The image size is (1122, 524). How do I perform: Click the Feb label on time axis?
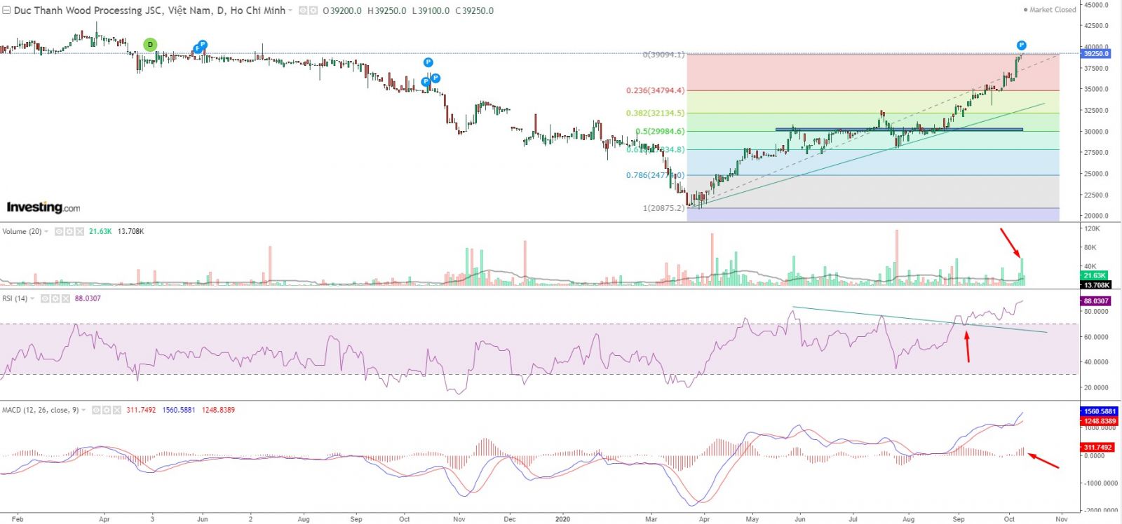click(x=18, y=519)
